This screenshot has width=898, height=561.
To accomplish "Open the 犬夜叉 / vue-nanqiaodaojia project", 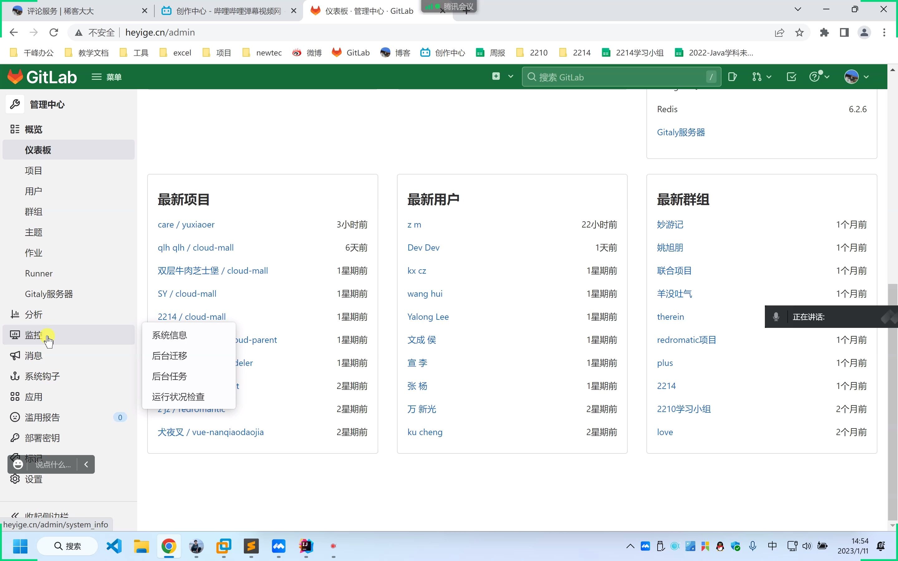I will pos(210,432).
